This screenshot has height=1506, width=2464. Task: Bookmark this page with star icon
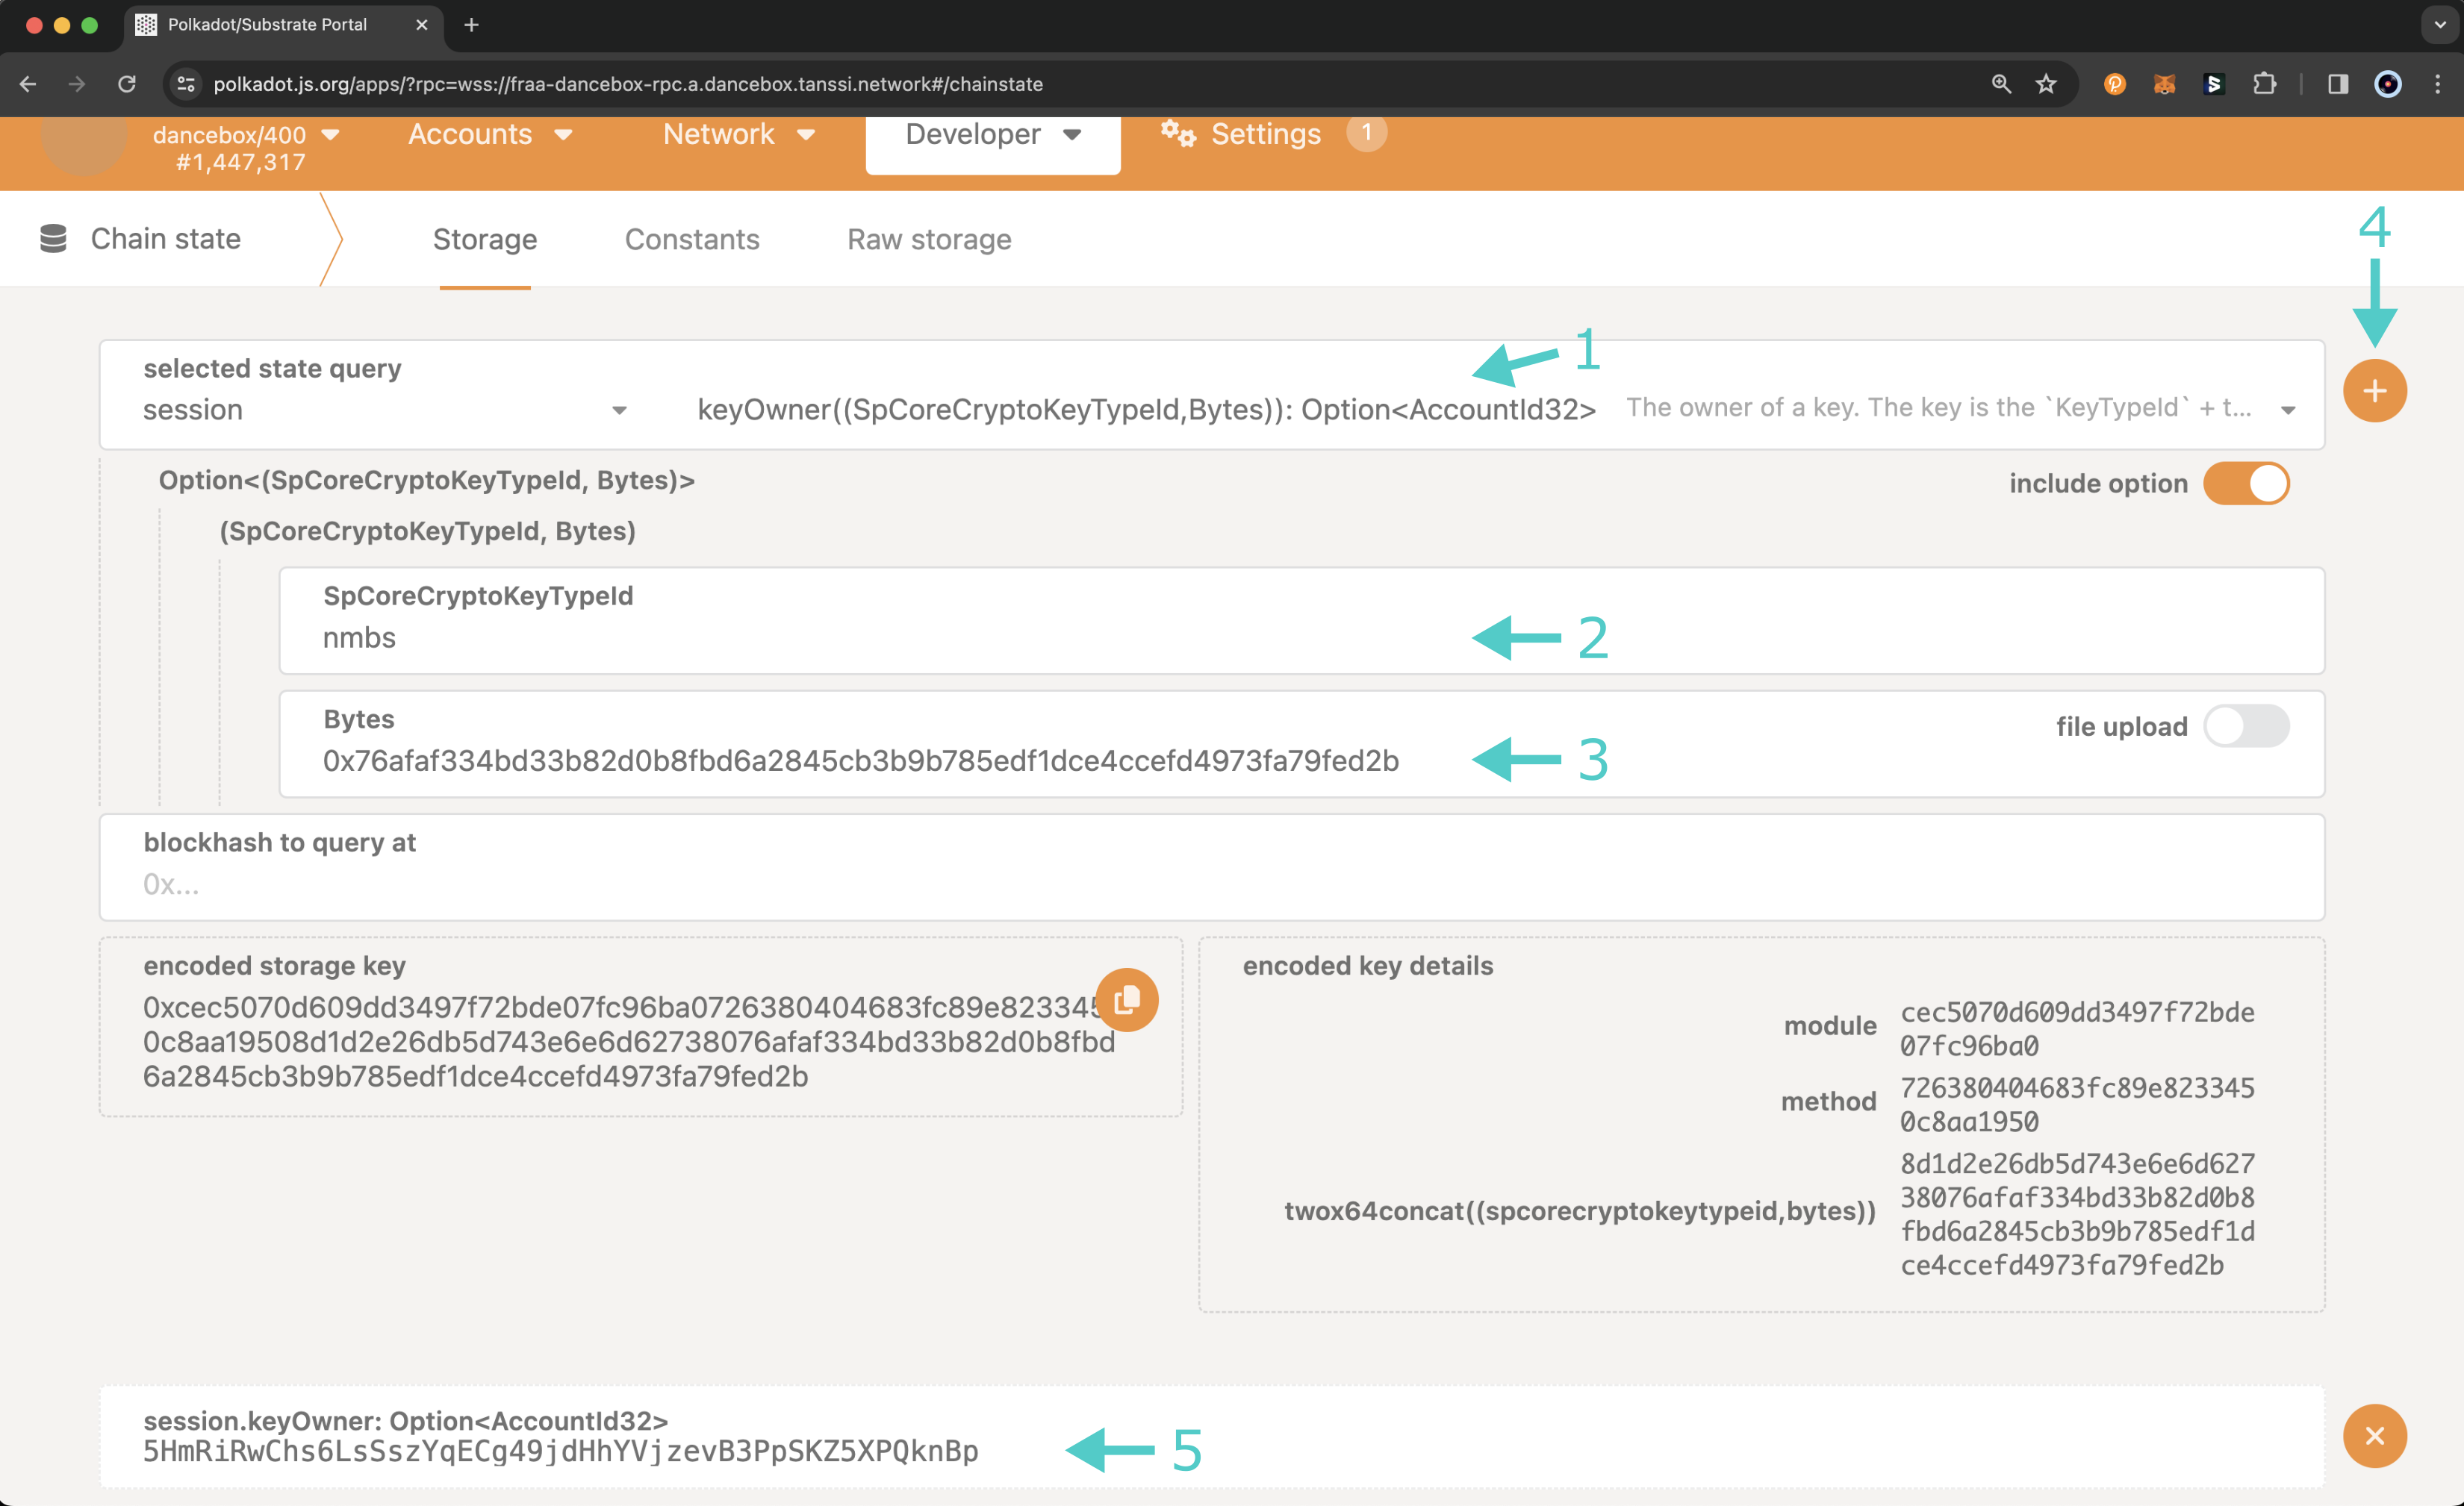pyautogui.click(x=2046, y=84)
